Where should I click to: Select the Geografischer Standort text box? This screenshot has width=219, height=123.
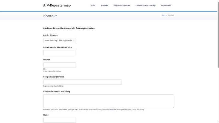pyautogui.click(x=82, y=82)
